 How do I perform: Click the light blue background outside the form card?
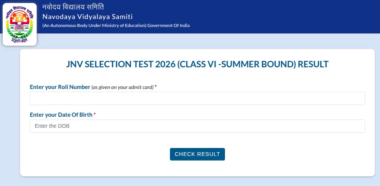click(x=10, y=114)
